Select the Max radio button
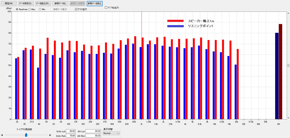 coord(29,9)
